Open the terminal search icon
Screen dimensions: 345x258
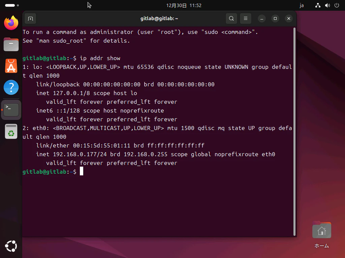[x=231, y=18]
